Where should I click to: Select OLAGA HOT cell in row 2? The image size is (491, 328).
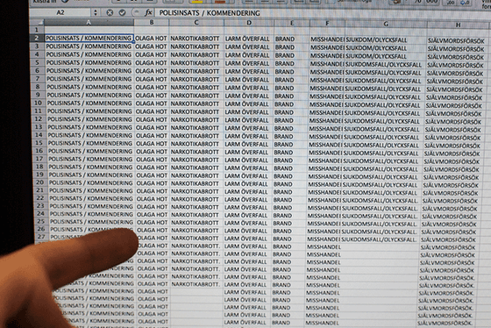click(x=152, y=39)
